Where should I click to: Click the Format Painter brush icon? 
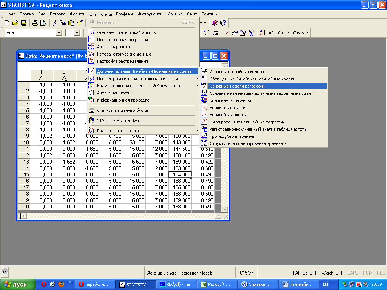click(x=79, y=23)
